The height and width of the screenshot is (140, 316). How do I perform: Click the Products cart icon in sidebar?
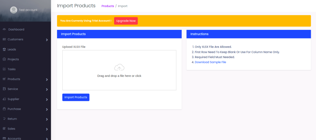point(4,79)
